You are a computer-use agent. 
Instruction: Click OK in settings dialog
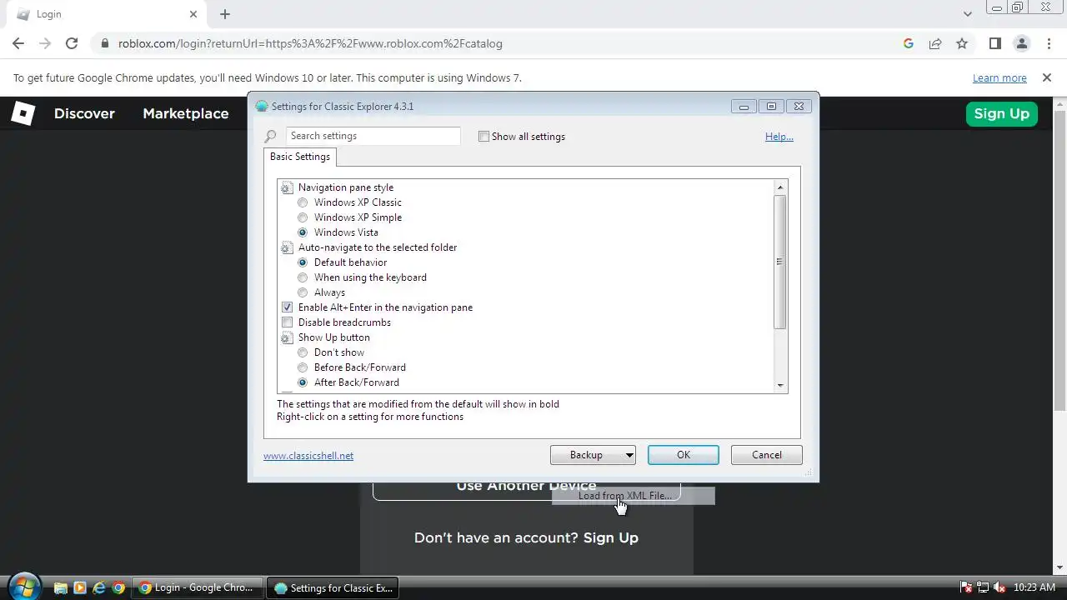coord(684,455)
